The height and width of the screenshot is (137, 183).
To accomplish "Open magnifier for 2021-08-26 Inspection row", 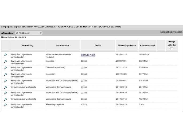I will click(x=5, y=75).
